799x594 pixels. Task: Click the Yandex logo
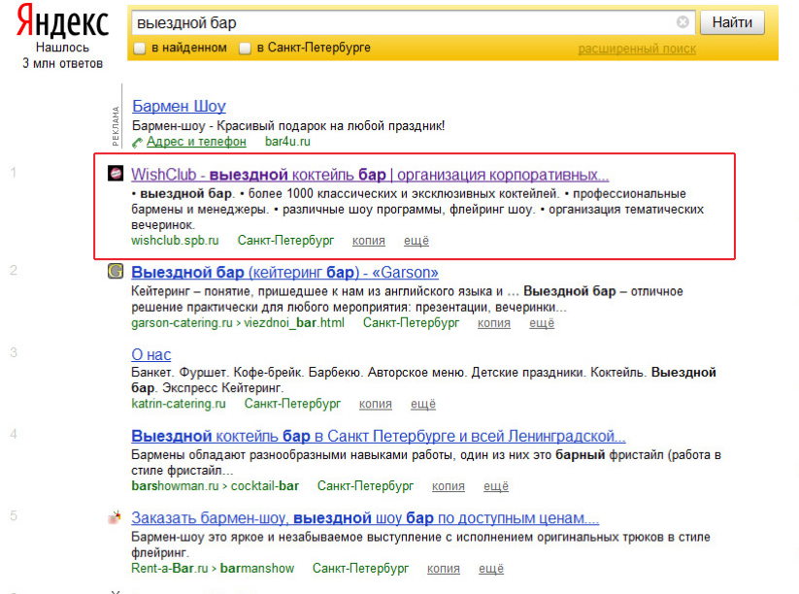[x=62, y=21]
